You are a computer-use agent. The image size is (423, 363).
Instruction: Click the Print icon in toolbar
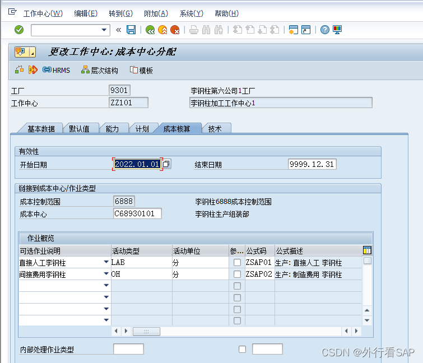pyautogui.click(x=193, y=30)
